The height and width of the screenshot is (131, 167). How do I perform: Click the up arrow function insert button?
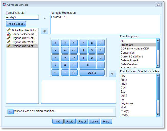tap(112, 74)
